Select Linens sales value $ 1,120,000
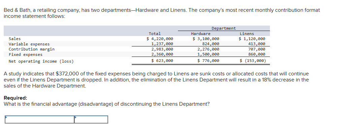339x137 pixels. click(x=252, y=39)
